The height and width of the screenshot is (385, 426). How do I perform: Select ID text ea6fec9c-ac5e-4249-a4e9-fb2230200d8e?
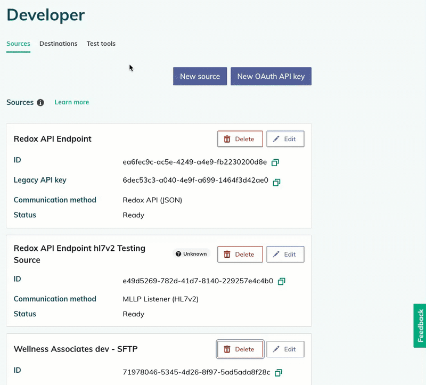[195, 162]
